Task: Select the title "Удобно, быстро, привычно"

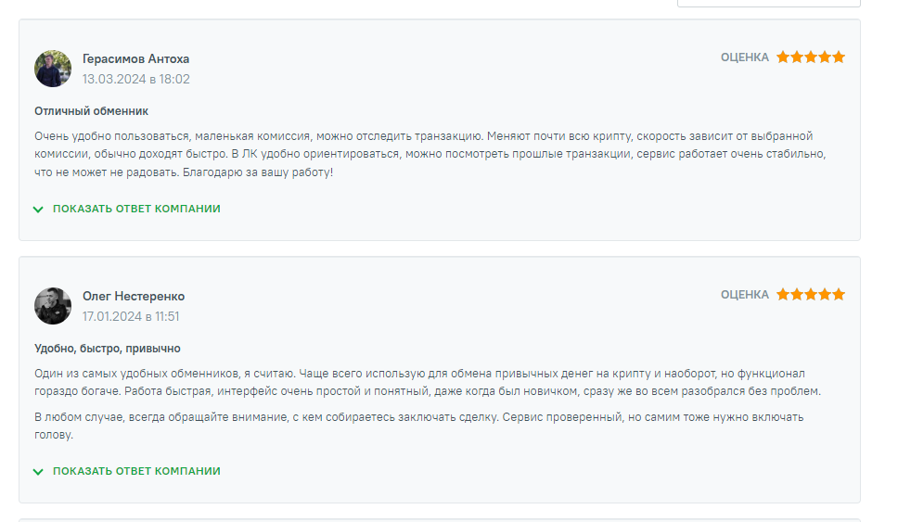Action: pos(108,349)
